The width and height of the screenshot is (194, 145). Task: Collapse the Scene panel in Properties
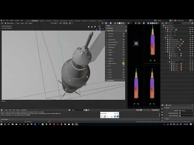[165, 108]
